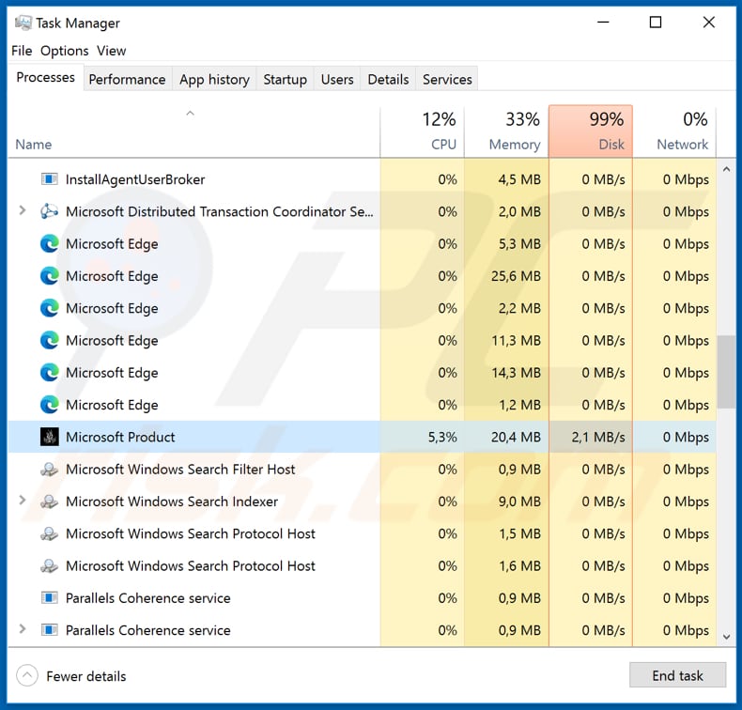Click the first Microsoft Edge process icon
This screenshot has height=710, width=742.
click(50, 244)
